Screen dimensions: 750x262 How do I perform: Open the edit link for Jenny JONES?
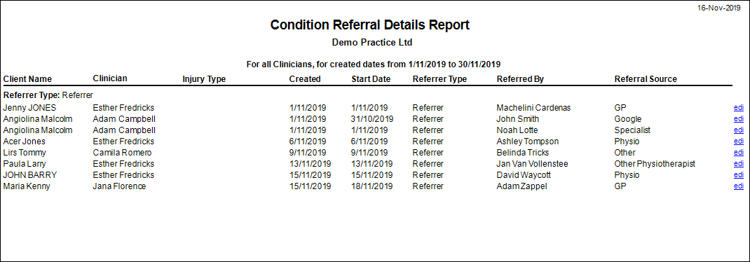coord(739,108)
